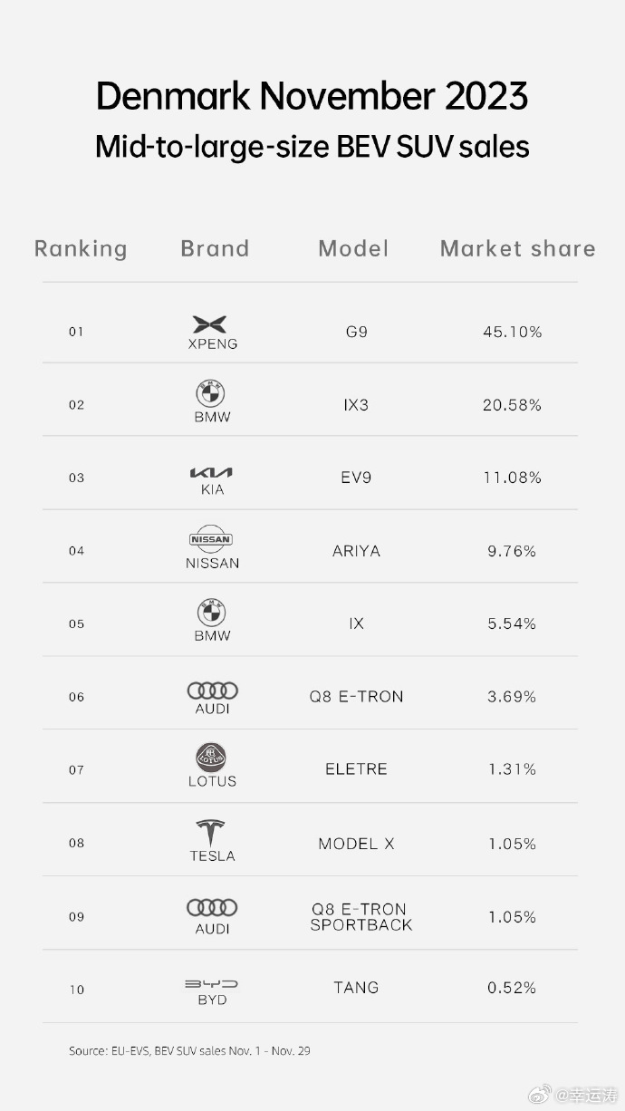Select the Audi rings next to Q8 E-TRON
Viewport: 625px width, 1111px height.
pyautogui.click(x=213, y=691)
